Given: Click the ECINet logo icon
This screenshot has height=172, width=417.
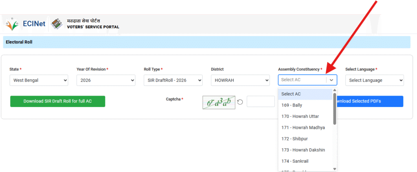Looking at the screenshot, I should (12, 24).
